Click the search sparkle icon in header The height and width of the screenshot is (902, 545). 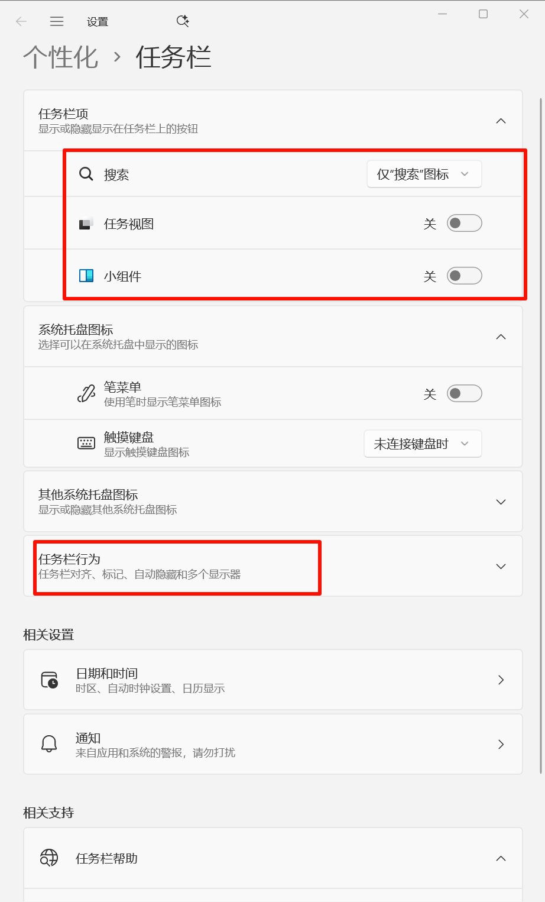[x=183, y=21]
